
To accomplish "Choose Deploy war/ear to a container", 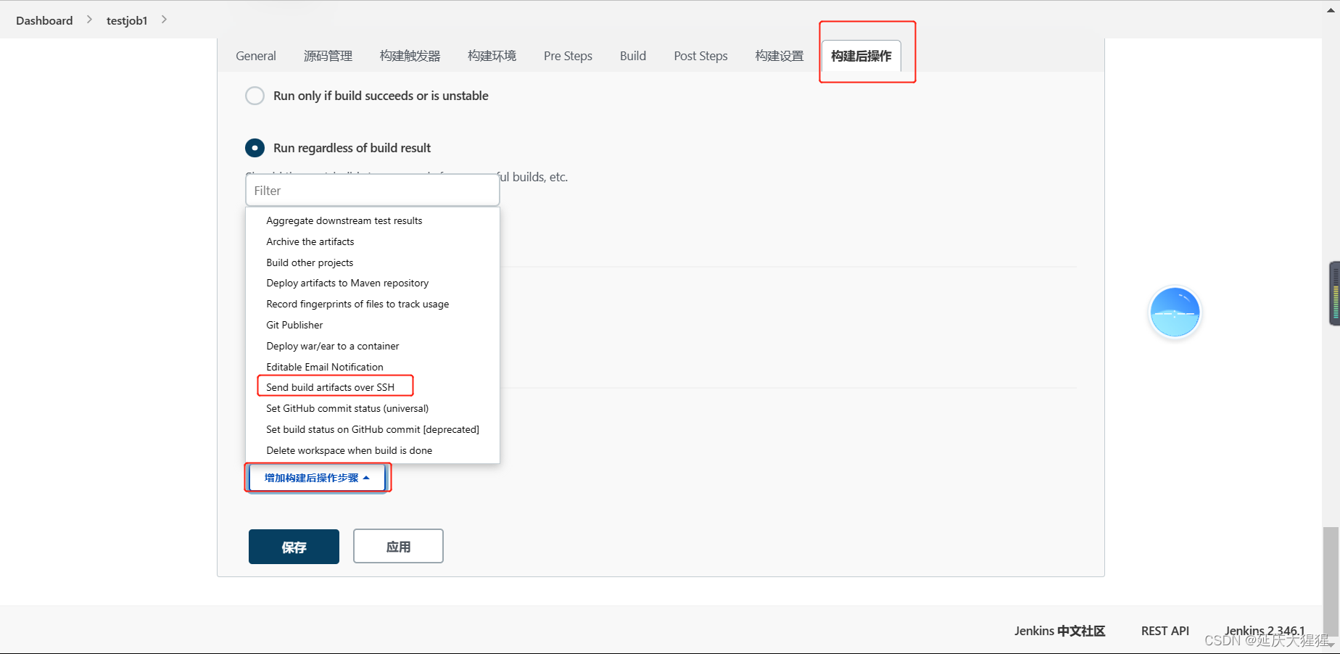I will (x=333, y=346).
